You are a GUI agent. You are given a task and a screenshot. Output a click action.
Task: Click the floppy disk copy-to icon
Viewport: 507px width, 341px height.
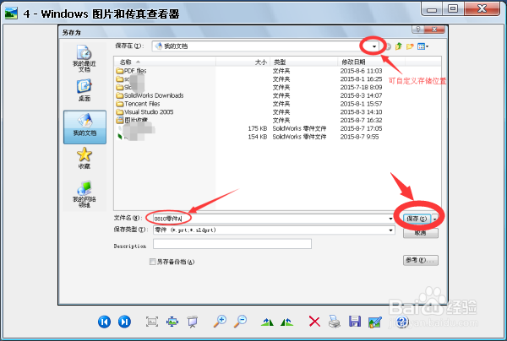355,322
